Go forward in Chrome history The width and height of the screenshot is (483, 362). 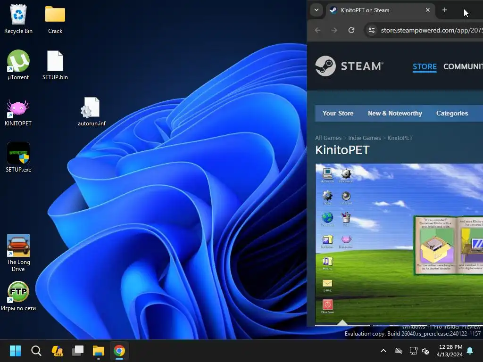334,30
